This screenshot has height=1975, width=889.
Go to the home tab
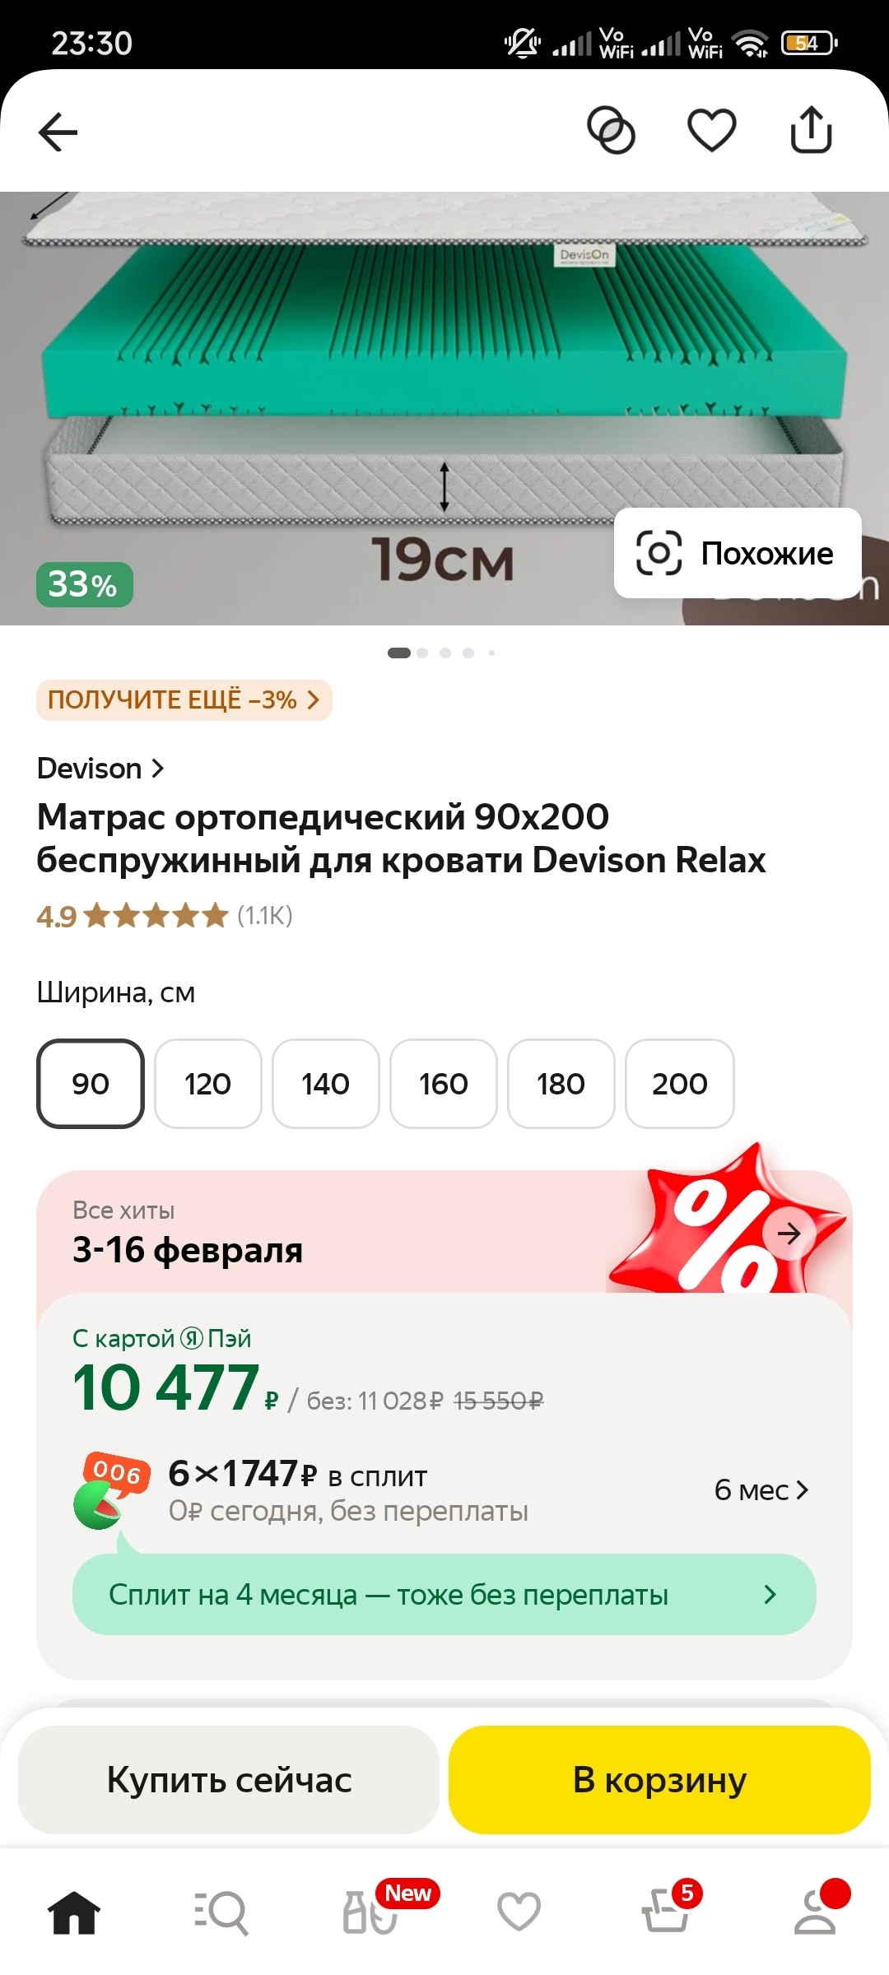tap(74, 1911)
